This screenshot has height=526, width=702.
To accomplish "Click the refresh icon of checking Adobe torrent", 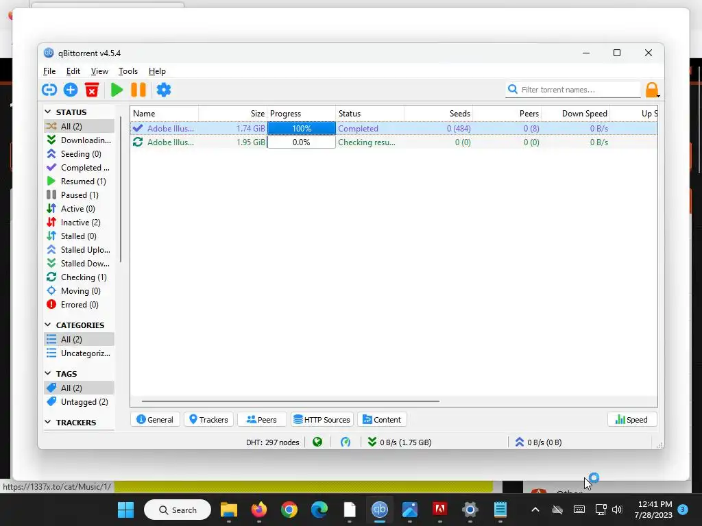I will (138, 142).
